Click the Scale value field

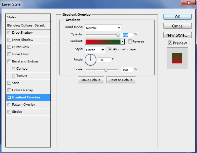(x=127, y=70)
